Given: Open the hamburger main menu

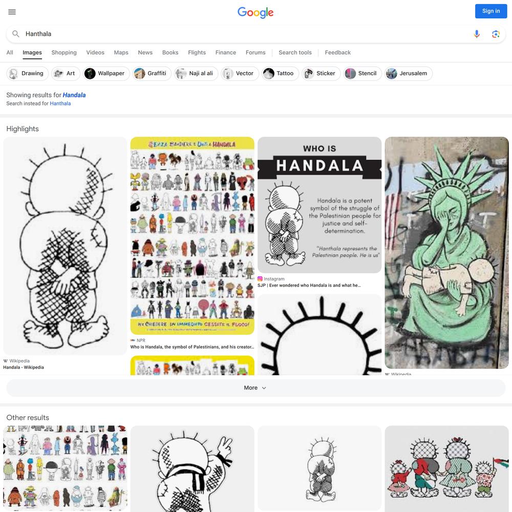Looking at the screenshot, I should click(x=12, y=12).
